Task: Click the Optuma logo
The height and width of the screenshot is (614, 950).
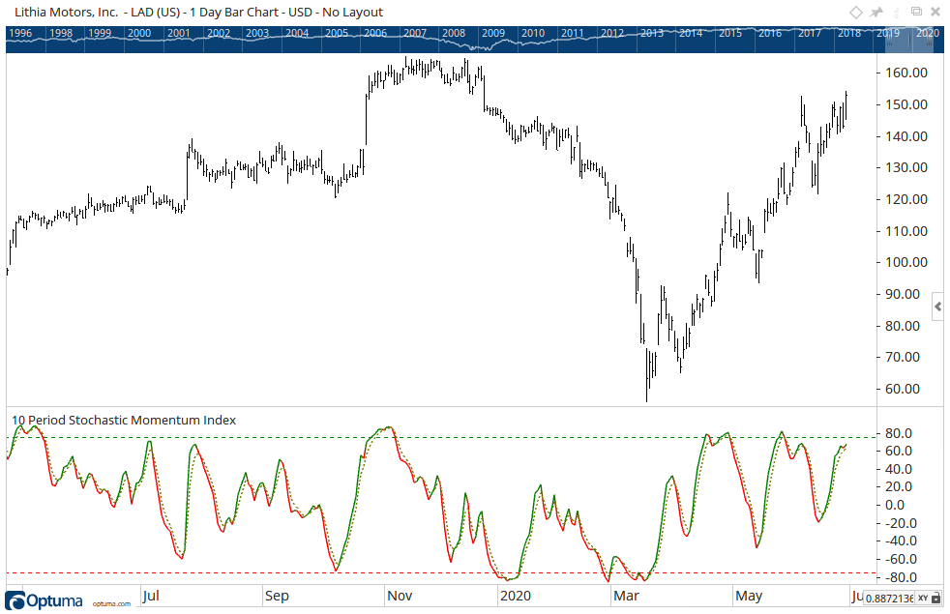Action: tap(44, 600)
